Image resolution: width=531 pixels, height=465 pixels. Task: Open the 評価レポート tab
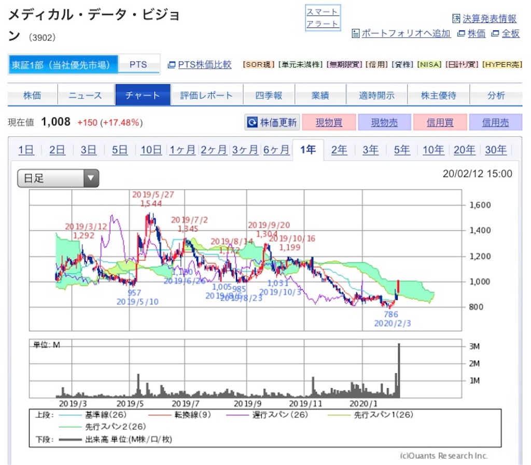[x=206, y=95]
